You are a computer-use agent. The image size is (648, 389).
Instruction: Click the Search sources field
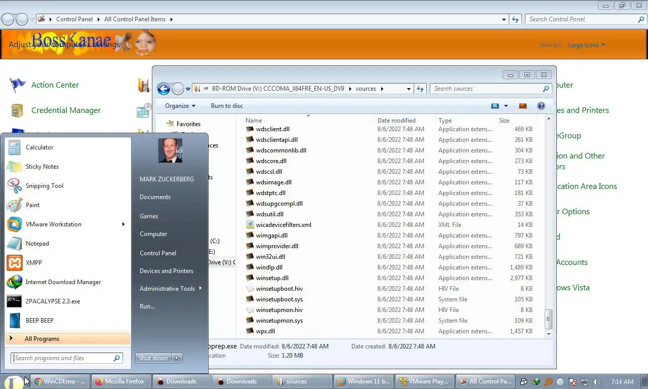coord(490,89)
